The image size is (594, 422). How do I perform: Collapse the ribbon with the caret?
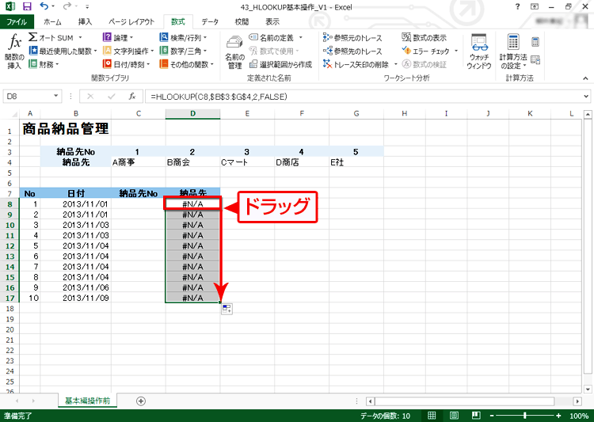[x=585, y=78]
